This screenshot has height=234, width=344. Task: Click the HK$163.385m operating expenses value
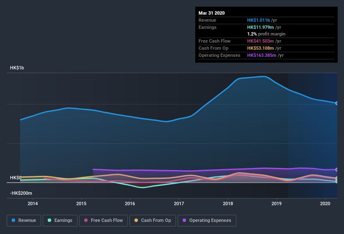[x=262, y=55]
